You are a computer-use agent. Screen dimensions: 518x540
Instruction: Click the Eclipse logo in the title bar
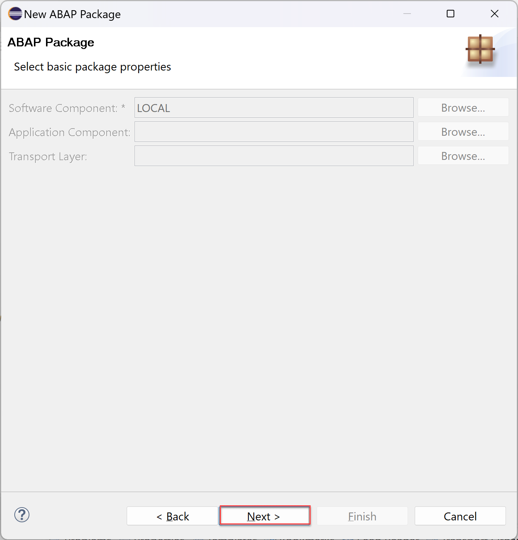point(15,14)
